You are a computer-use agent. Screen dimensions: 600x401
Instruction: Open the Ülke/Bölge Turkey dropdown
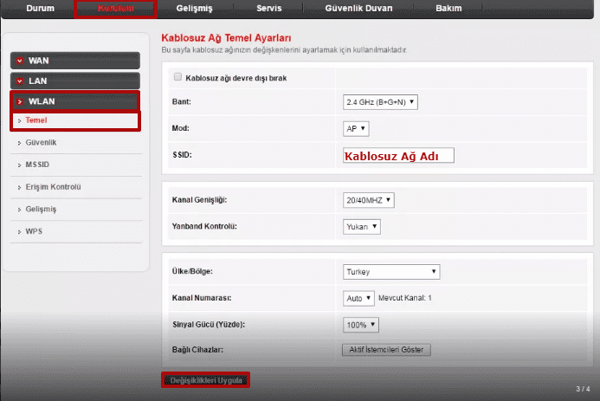391,272
